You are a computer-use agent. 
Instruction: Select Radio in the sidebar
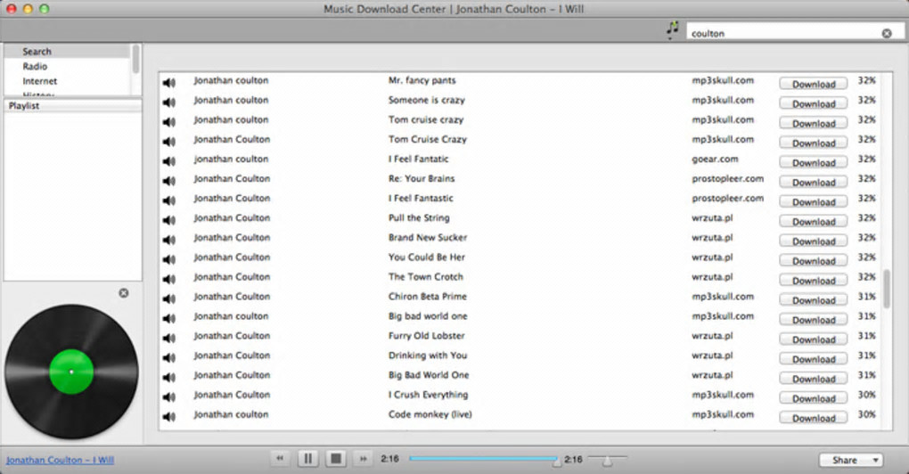36,67
